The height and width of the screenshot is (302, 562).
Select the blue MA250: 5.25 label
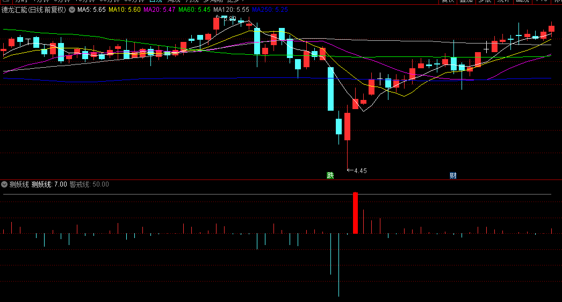pyautogui.click(x=270, y=10)
